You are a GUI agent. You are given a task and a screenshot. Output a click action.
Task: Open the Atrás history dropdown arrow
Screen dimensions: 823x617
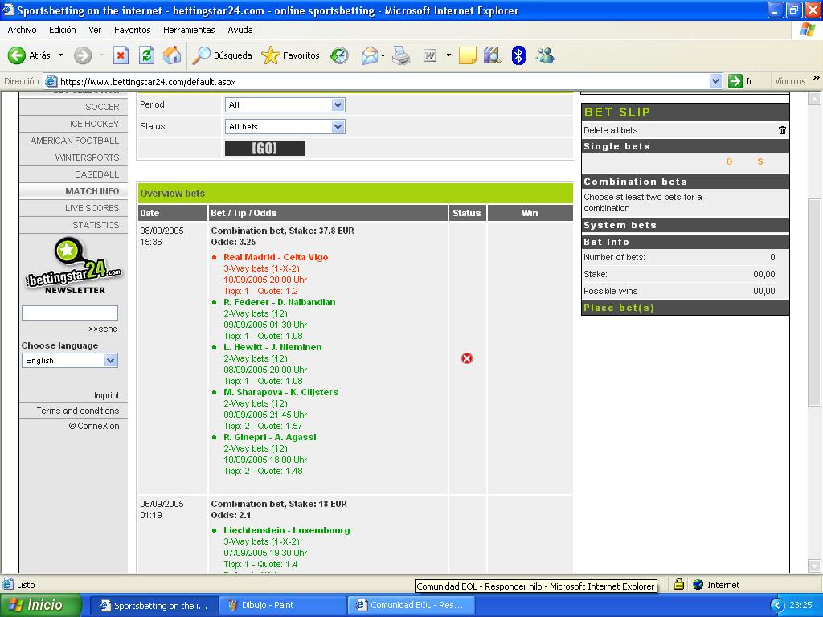click(60, 55)
